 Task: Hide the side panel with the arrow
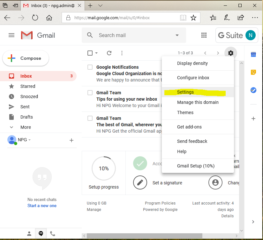pyautogui.click(x=253, y=222)
